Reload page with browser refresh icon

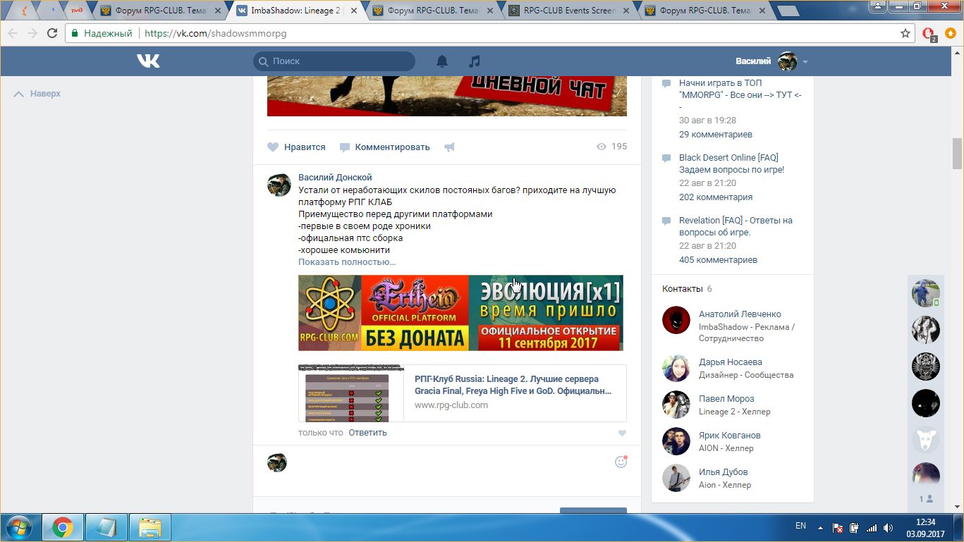click(x=52, y=33)
